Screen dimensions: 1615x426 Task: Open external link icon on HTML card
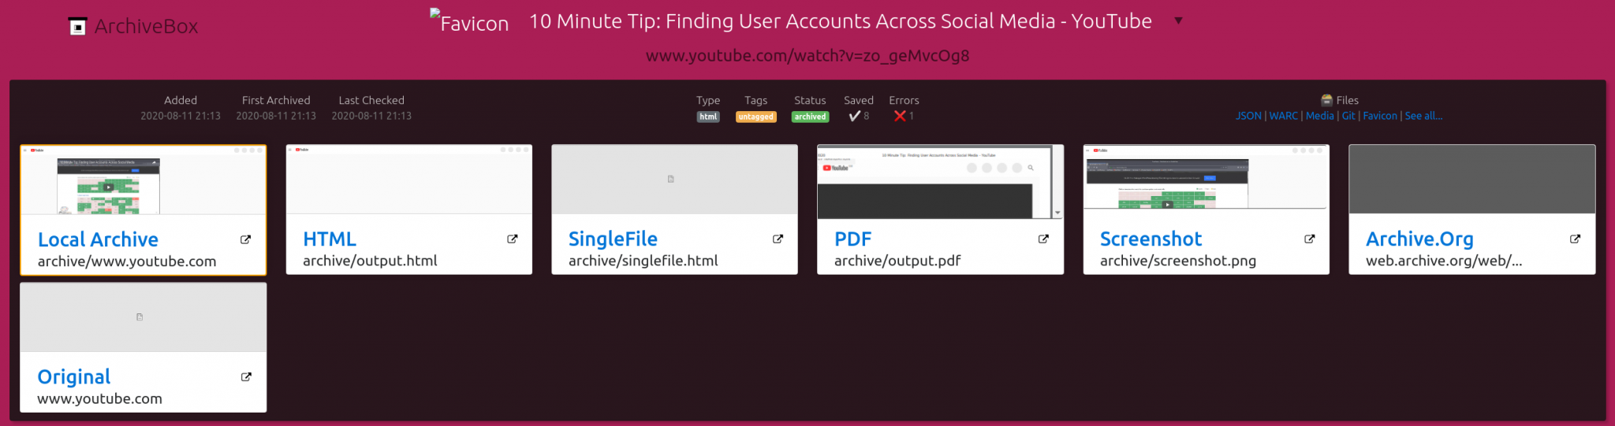513,239
